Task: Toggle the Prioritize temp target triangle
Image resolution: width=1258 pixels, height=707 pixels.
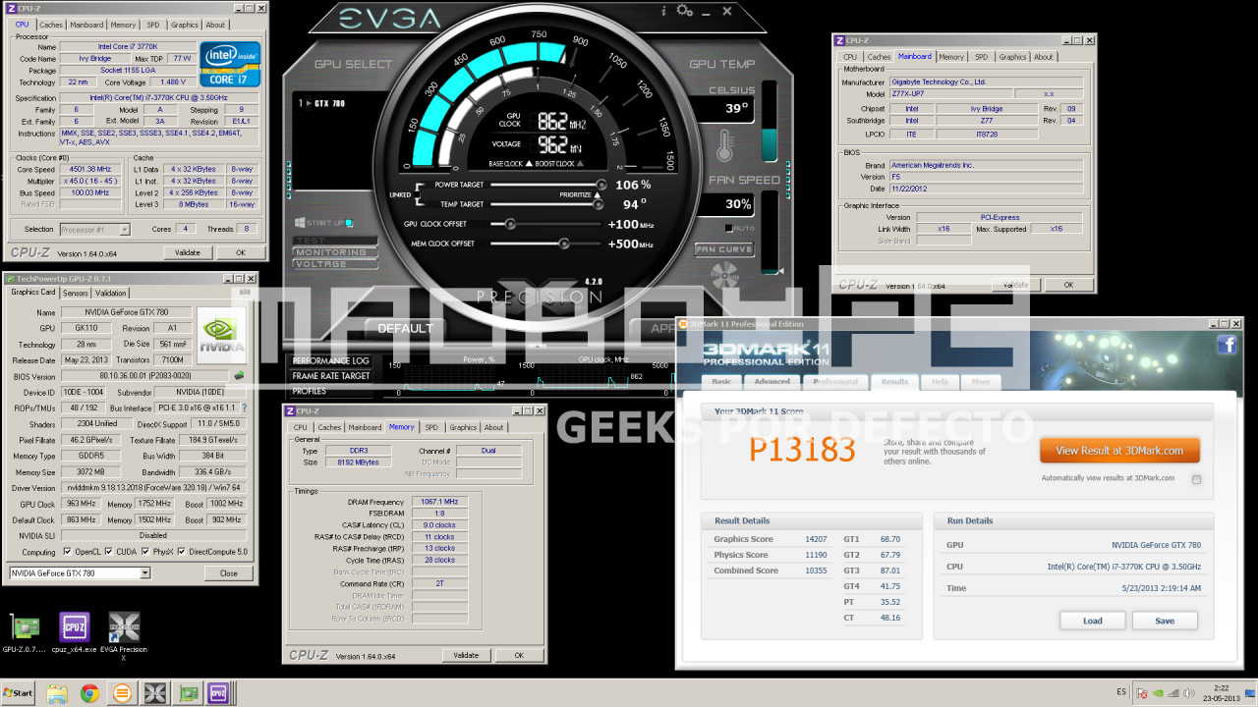Action: (x=596, y=194)
